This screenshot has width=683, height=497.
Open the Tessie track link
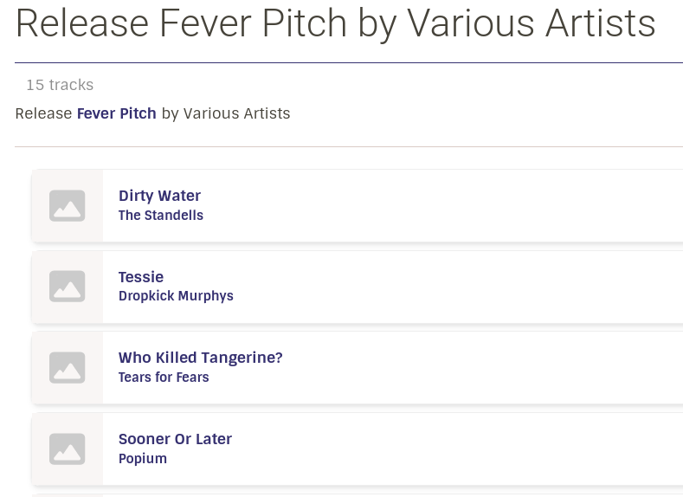coord(141,277)
